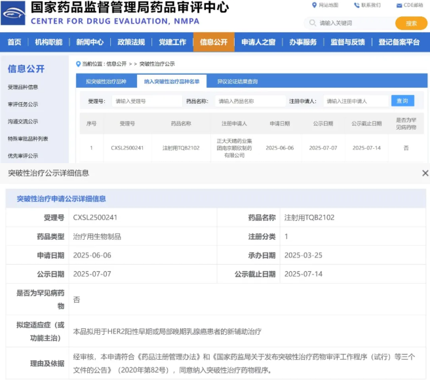Open the CDE邮箱 mail icon link
This screenshot has height=380, width=430.
tap(399, 5)
